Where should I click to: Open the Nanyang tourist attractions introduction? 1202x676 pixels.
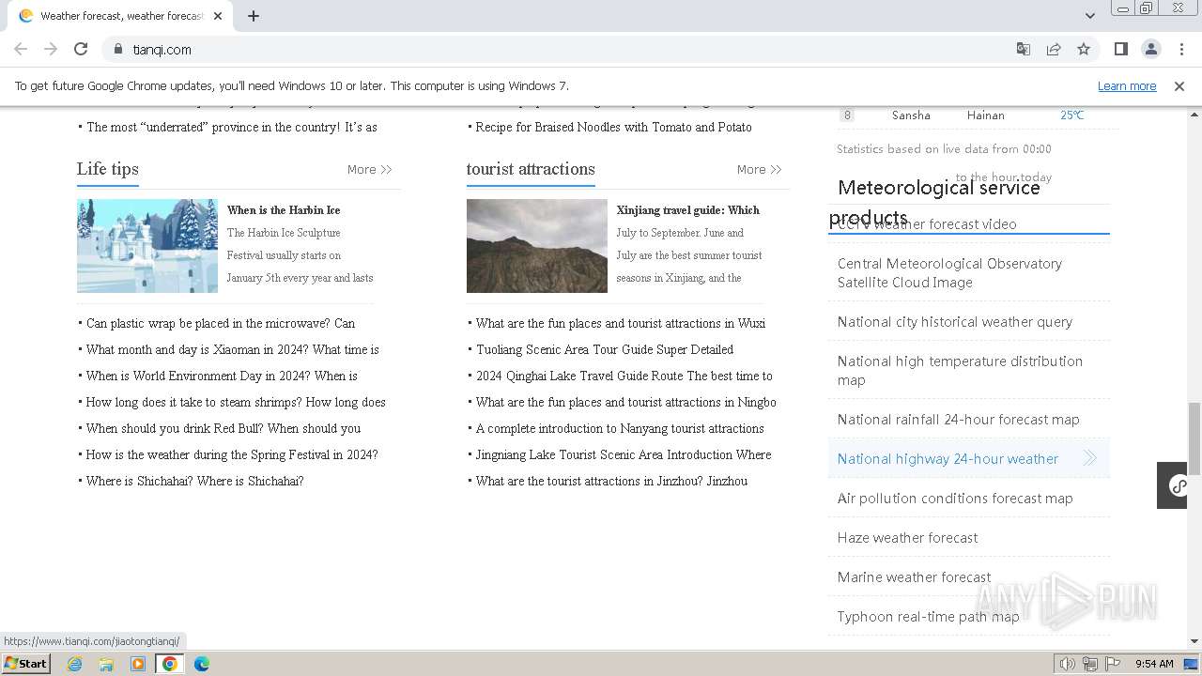[x=620, y=428]
